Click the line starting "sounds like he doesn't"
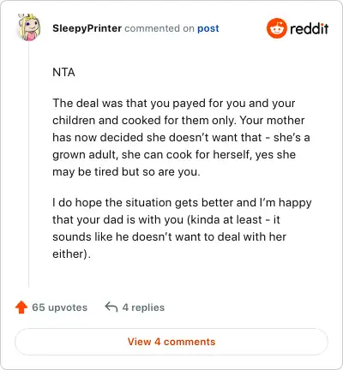 tap(169, 236)
